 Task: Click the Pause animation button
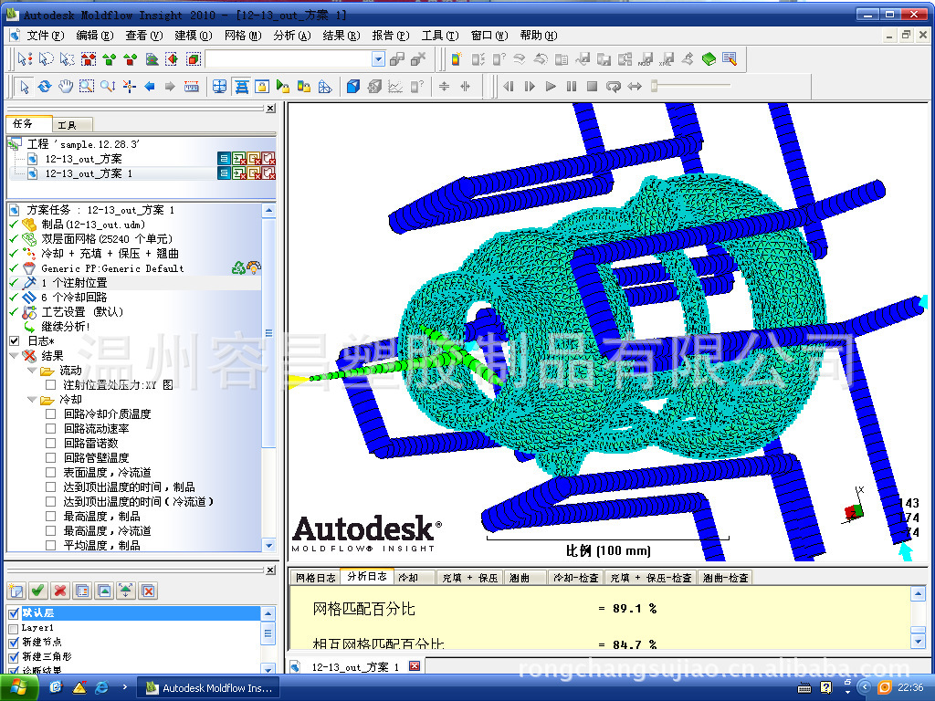tap(572, 87)
